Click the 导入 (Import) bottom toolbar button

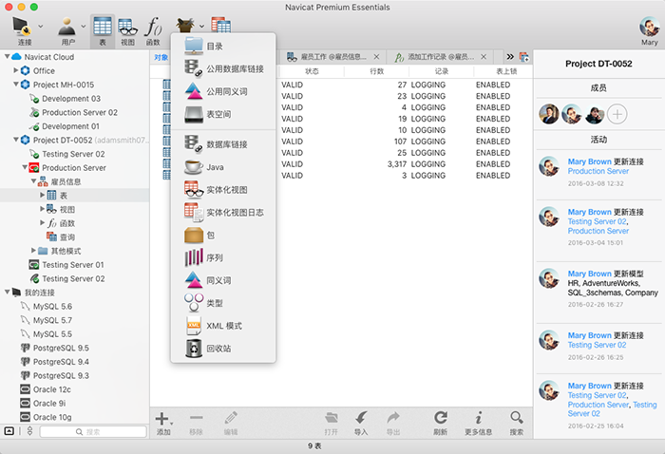pos(361,423)
